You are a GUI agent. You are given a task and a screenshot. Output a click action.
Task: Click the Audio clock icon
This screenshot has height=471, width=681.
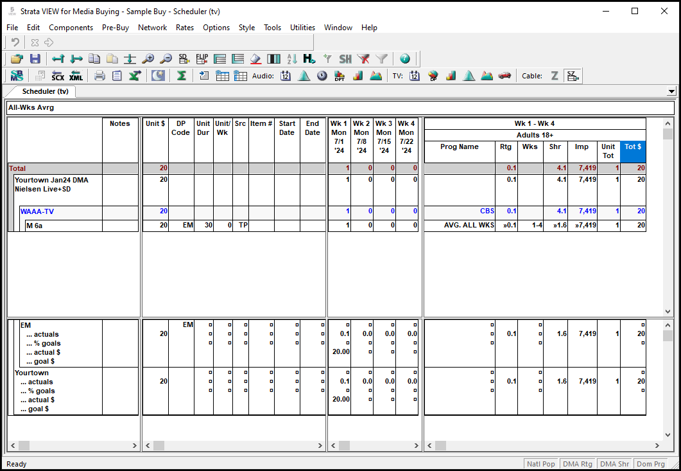click(x=322, y=76)
